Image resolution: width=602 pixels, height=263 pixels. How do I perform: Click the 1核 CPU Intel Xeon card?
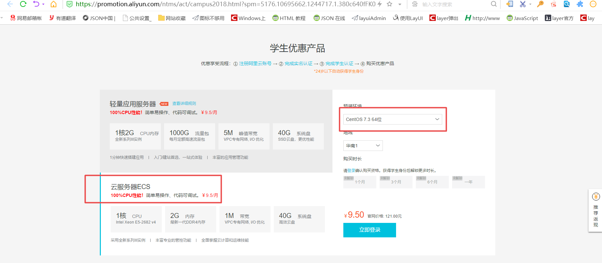point(136,219)
